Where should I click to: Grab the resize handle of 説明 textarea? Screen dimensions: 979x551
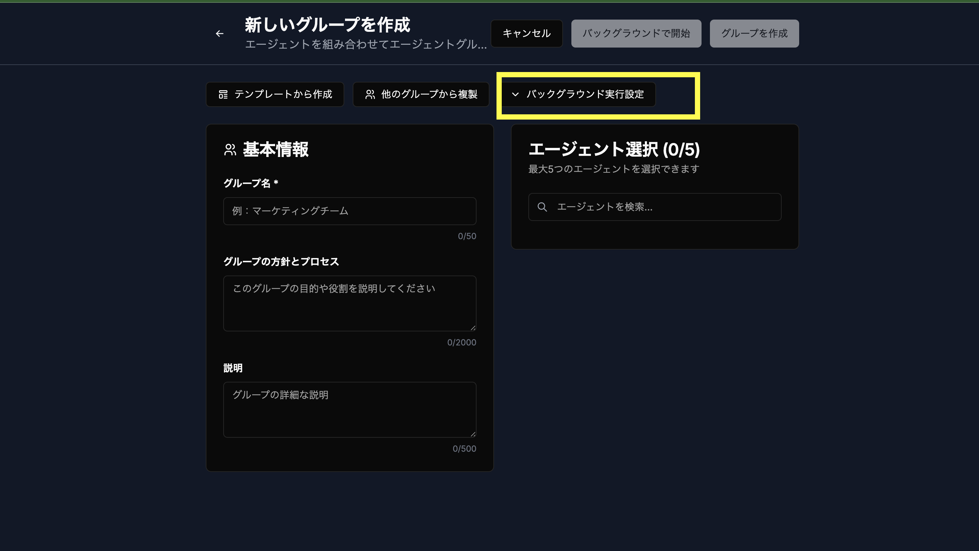(472, 434)
